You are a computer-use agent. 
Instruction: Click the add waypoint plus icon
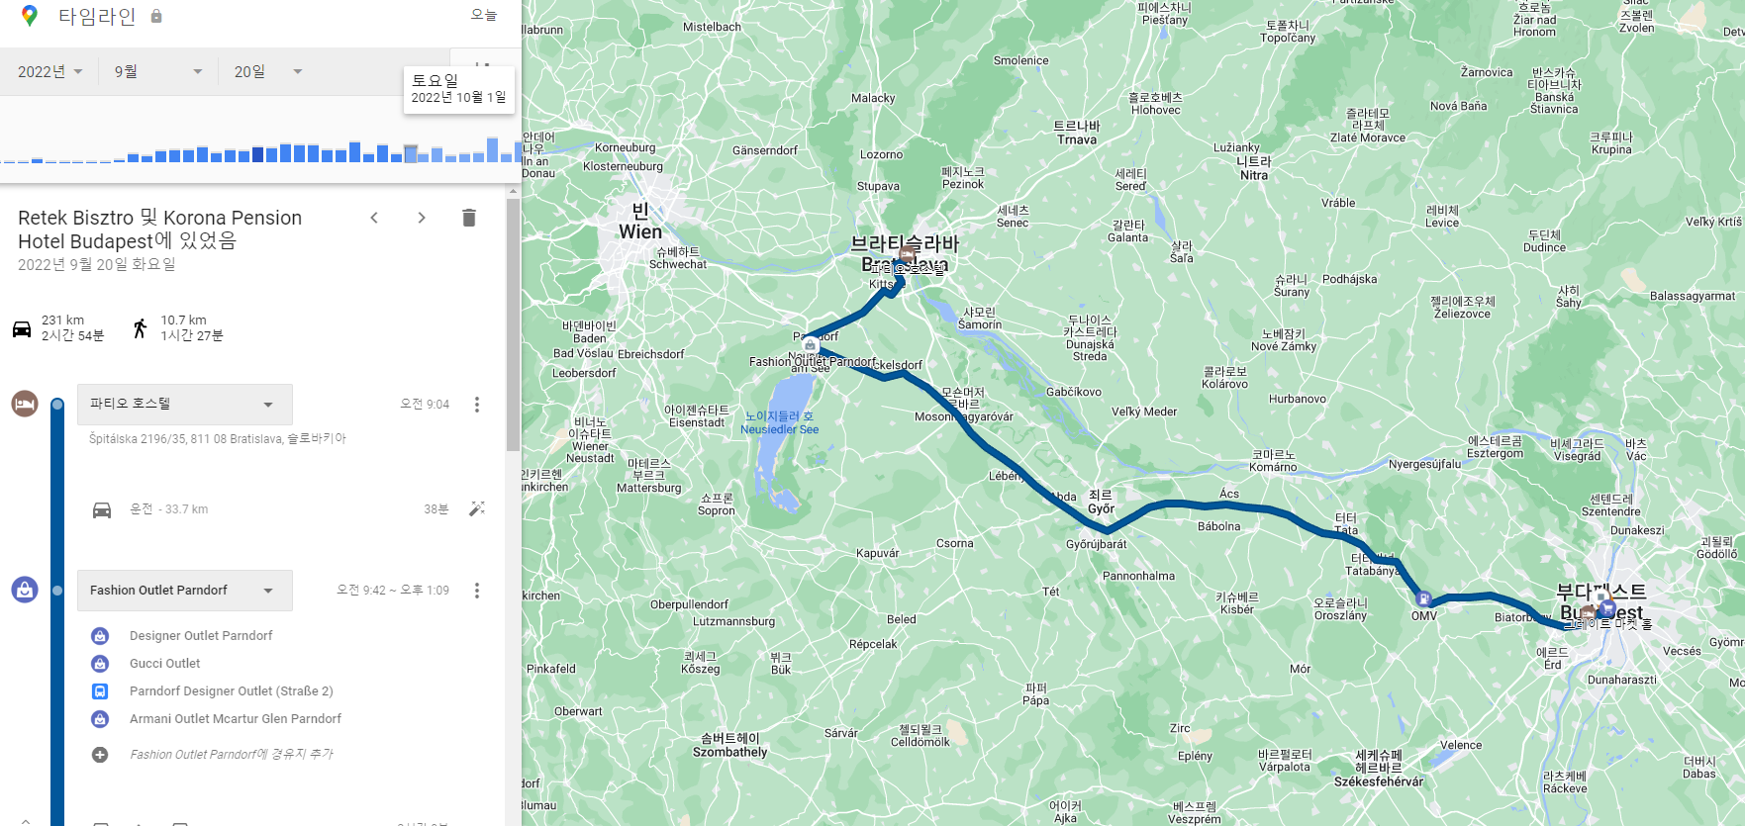point(100,755)
